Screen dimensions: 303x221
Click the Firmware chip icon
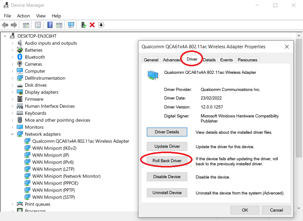(x=20, y=99)
